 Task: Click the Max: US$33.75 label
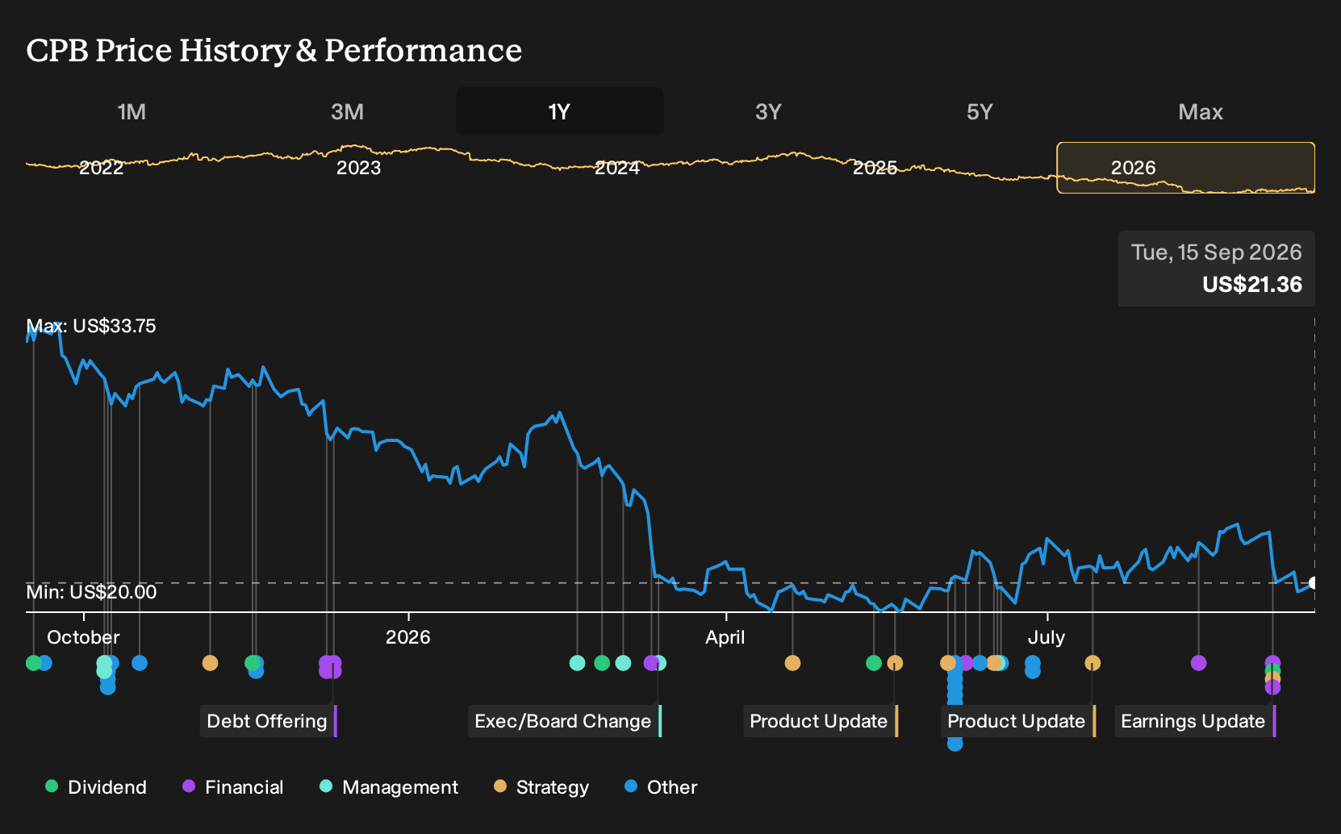click(x=91, y=326)
